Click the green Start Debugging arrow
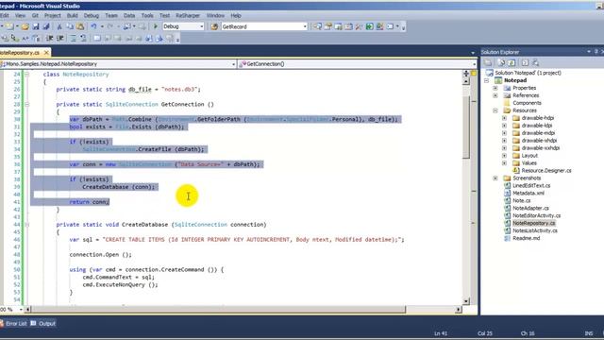Image resolution: width=604 pixels, height=340 pixels. coord(155,26)
